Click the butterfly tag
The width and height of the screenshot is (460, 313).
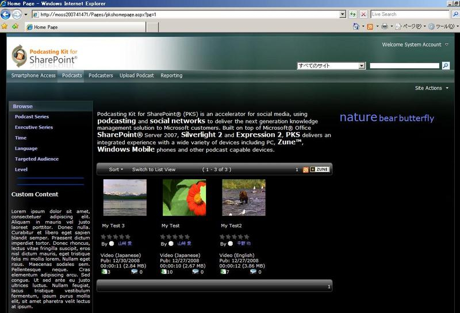(x=416, y=118)
